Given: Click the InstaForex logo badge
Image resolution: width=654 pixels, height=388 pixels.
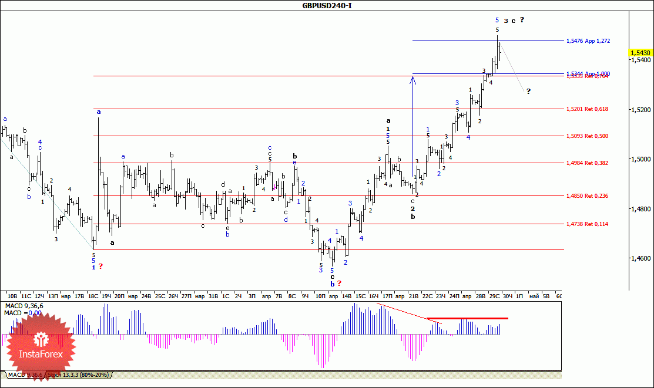Looking at the screenshot, I should click(41, 347).
